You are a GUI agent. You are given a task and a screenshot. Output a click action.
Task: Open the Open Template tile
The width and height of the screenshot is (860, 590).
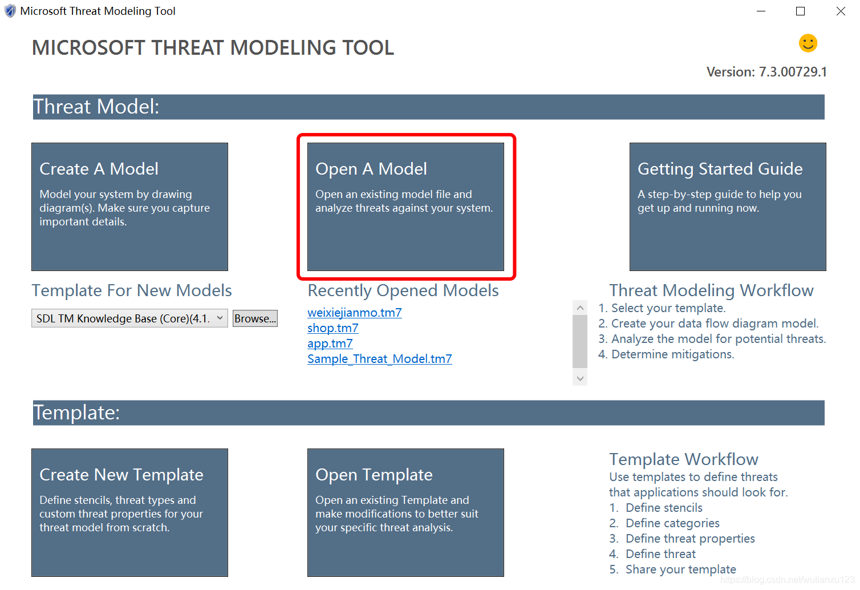(405, 512)
